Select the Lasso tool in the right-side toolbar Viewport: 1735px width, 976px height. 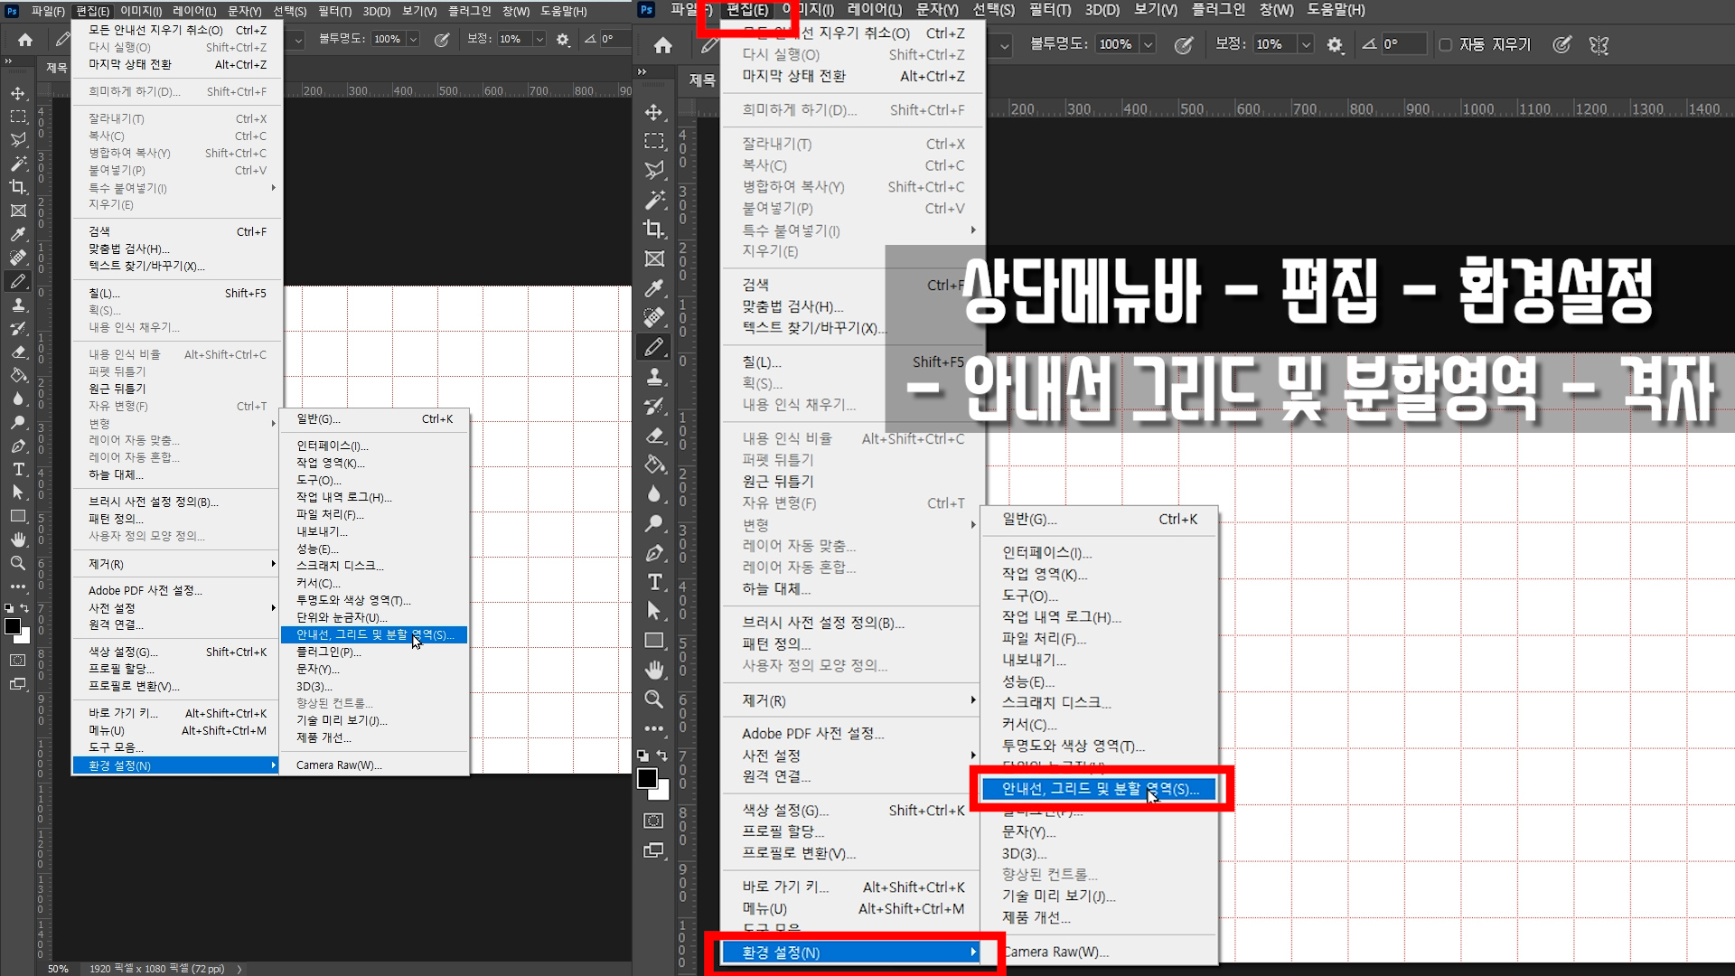pyautogui.click(x=654, y=170)
